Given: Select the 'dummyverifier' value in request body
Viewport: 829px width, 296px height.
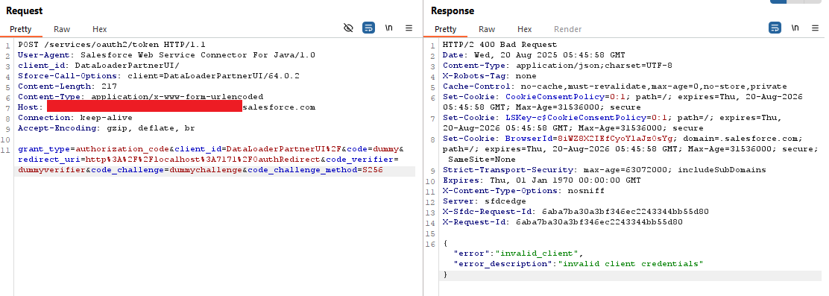Looking at the screenshot, I should pos(52,170).
